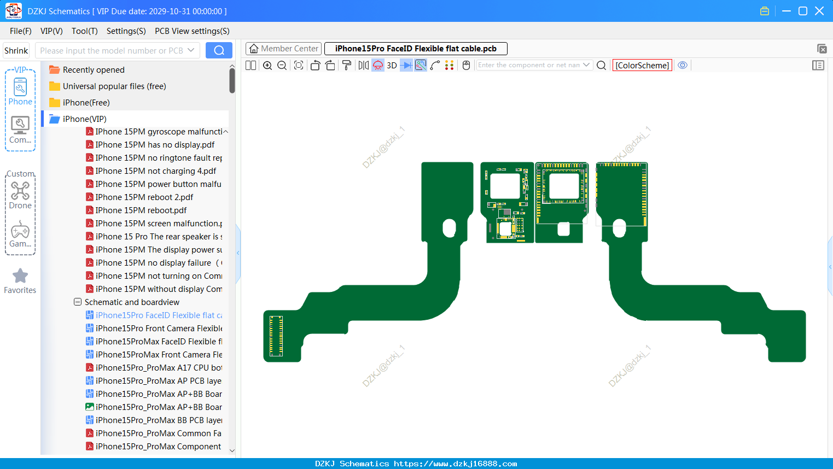Open the Tool(T) menu
Viewport: 833px width, 469px height.
(x=85, y=31)
